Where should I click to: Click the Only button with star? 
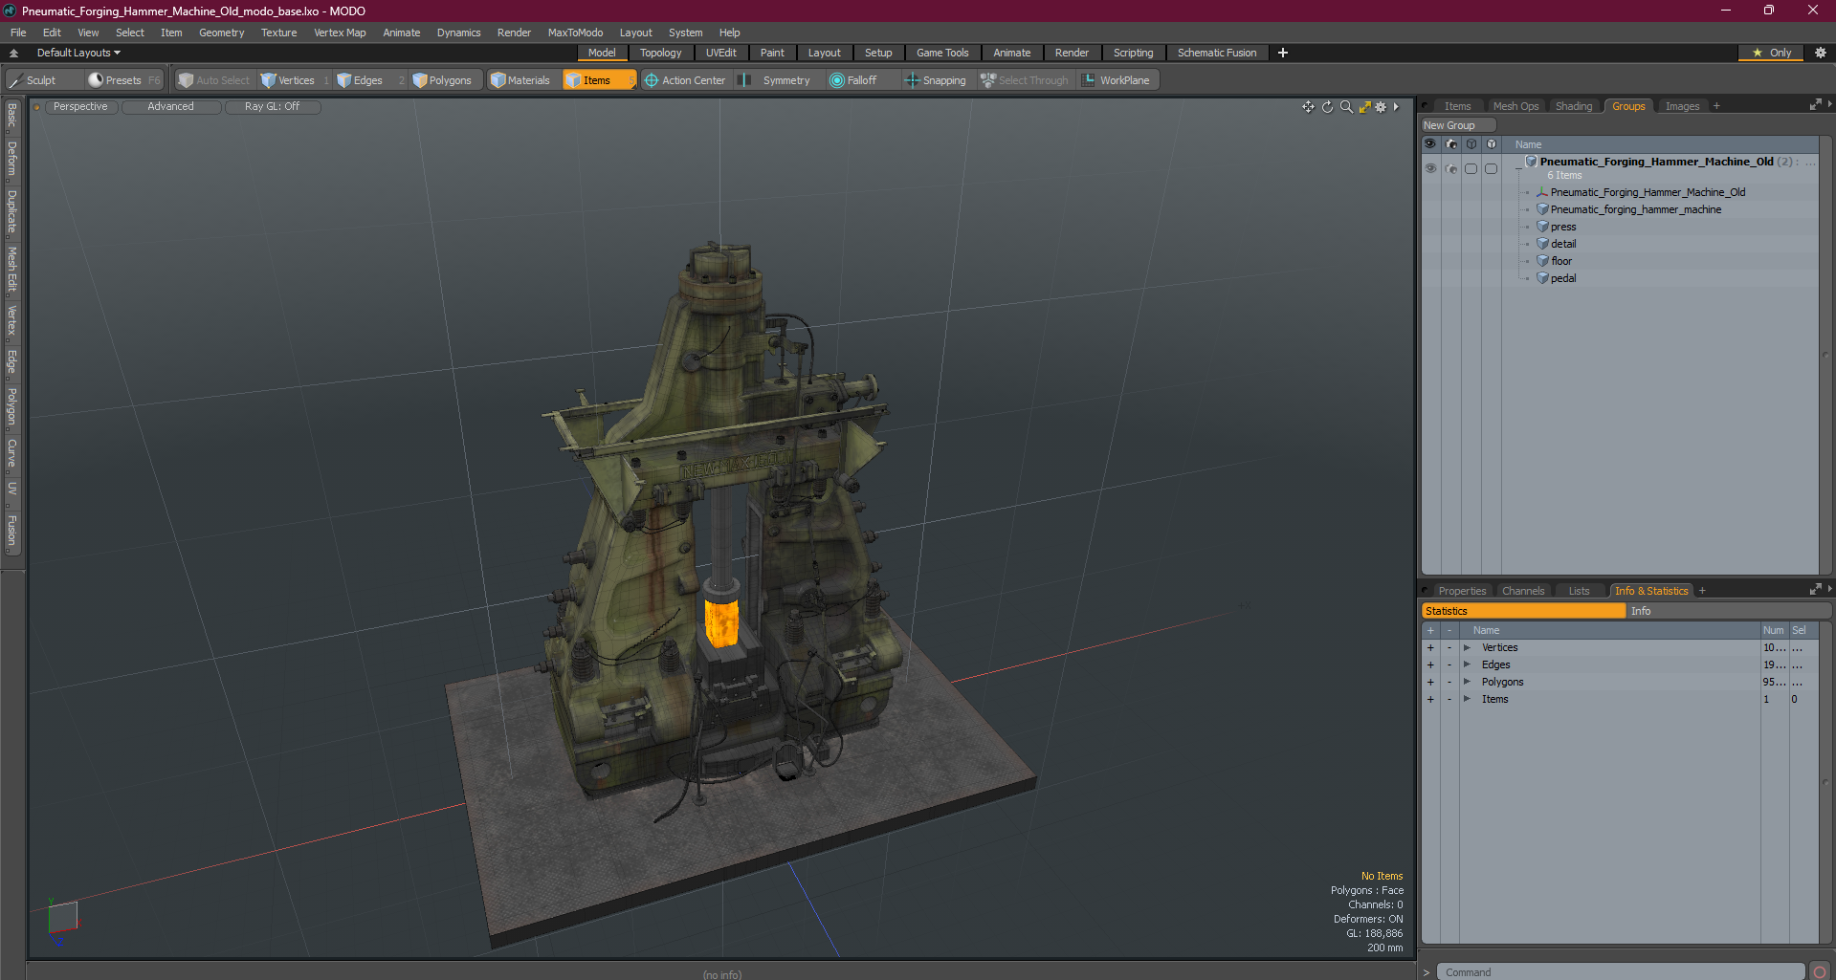tap(1771, 53)
